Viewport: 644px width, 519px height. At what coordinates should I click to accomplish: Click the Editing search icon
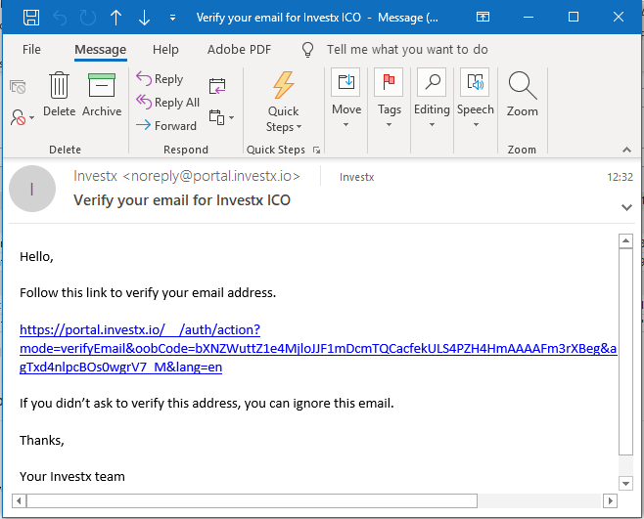tap(432, 82)
